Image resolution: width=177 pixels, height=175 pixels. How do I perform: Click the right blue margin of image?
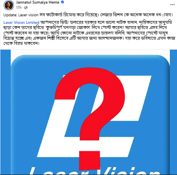tap(173, 112)
